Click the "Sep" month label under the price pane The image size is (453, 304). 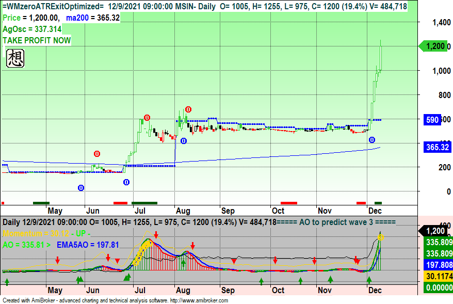[x=228, y=211]
